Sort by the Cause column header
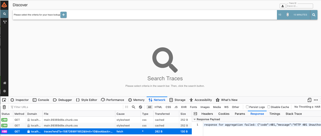Image resolution: width=321 pixels, height=136 pixels. pos(128,114)
